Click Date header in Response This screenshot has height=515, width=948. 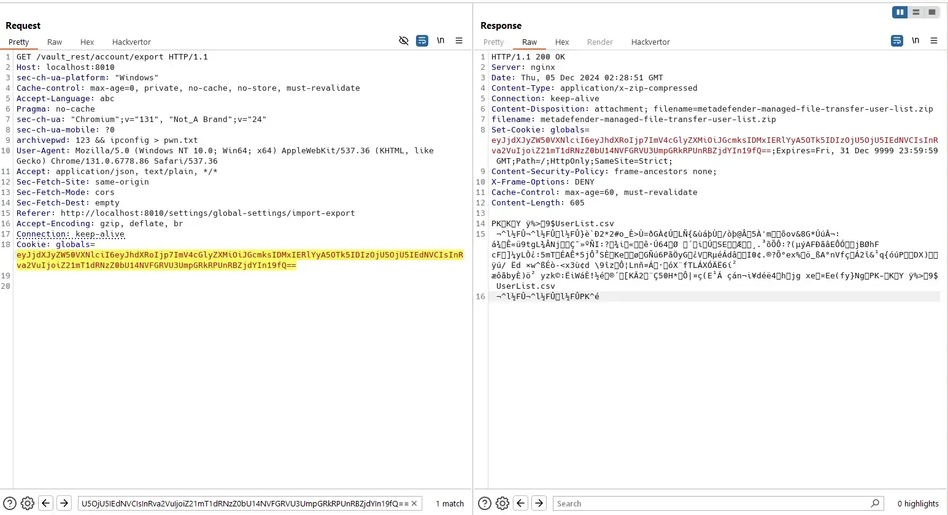pos(577,78)
